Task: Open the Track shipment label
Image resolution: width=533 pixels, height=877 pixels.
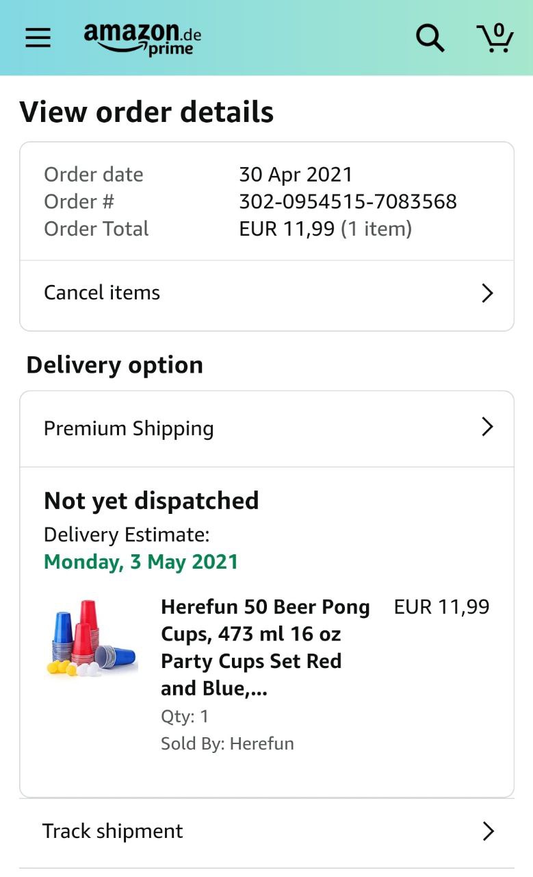Action: tap(113, 831)
